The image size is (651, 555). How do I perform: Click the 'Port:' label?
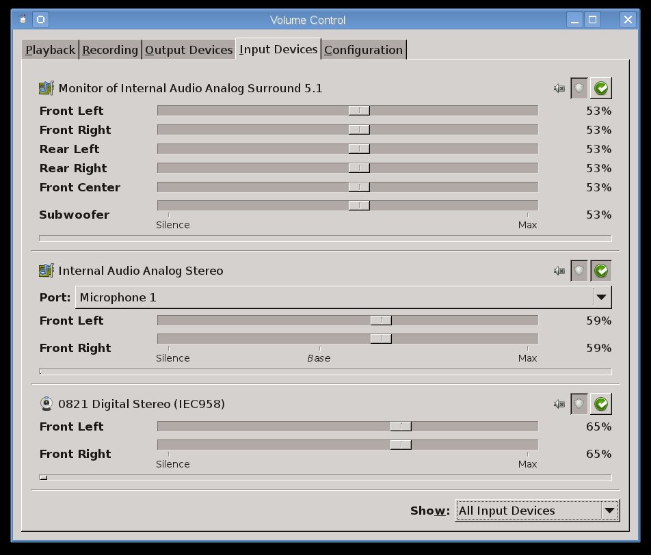[55, 297]
